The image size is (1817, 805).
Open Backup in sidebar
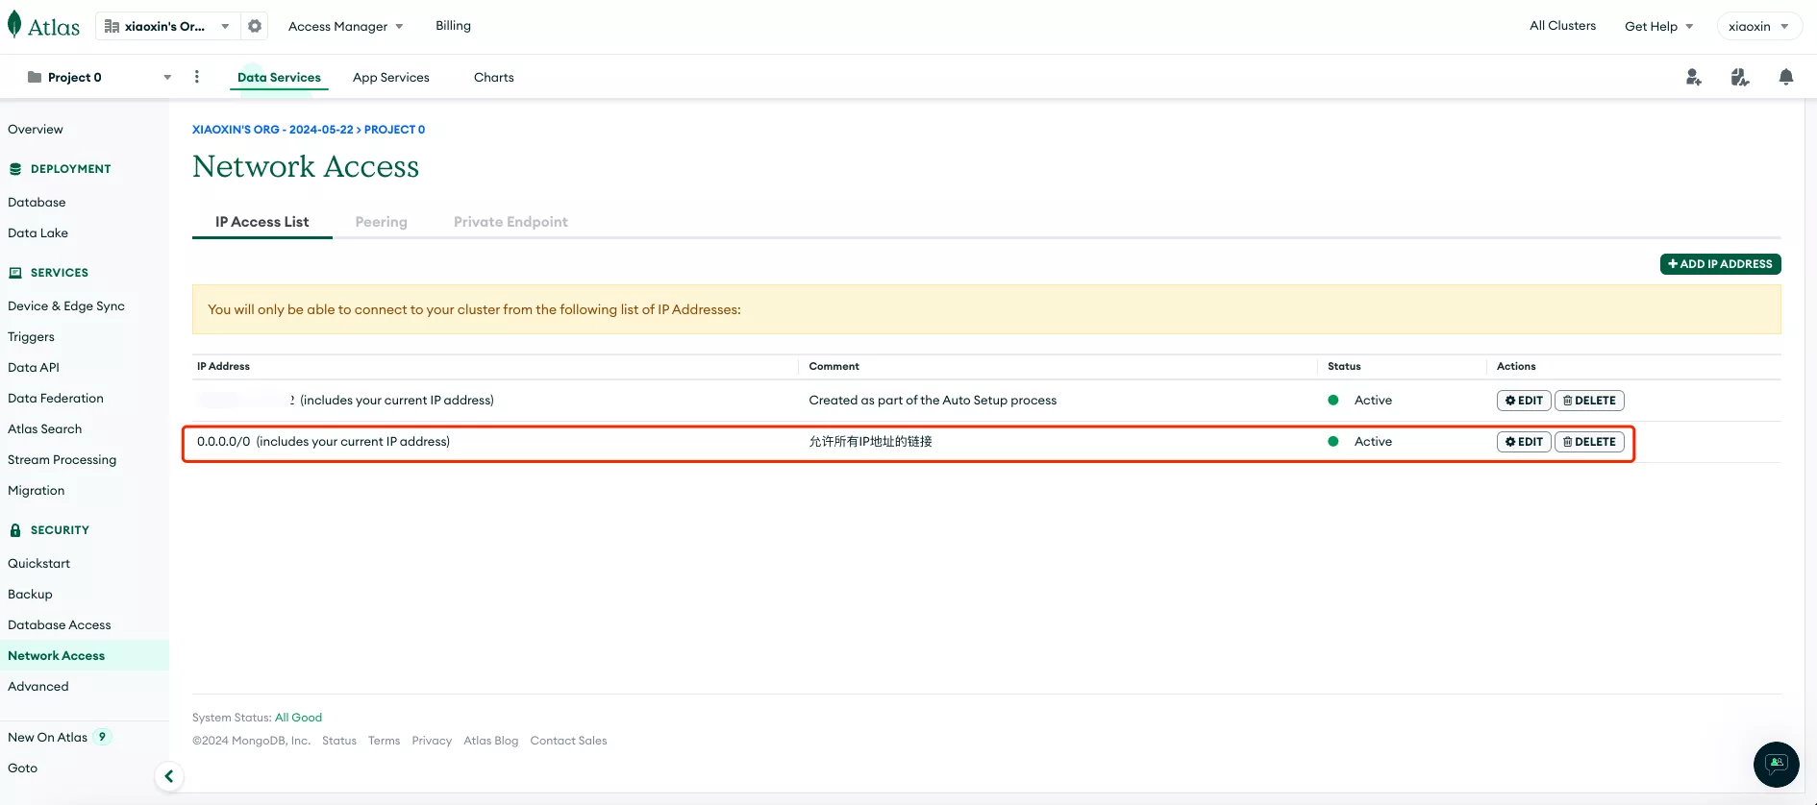(x=30, y=595)
